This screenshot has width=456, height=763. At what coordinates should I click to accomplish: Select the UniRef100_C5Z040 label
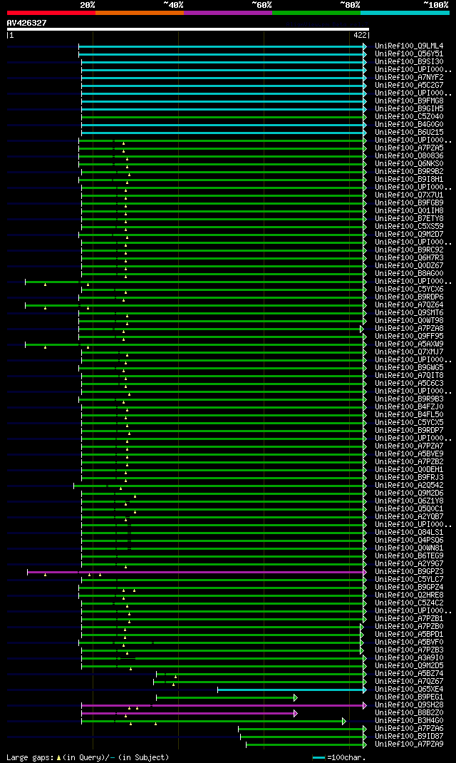tap(409, 117)
